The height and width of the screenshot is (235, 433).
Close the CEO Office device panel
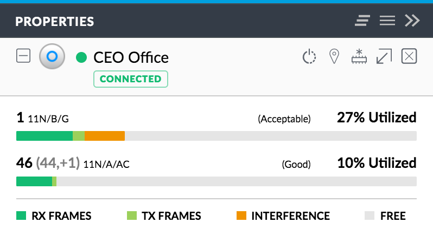click(409, 56)
